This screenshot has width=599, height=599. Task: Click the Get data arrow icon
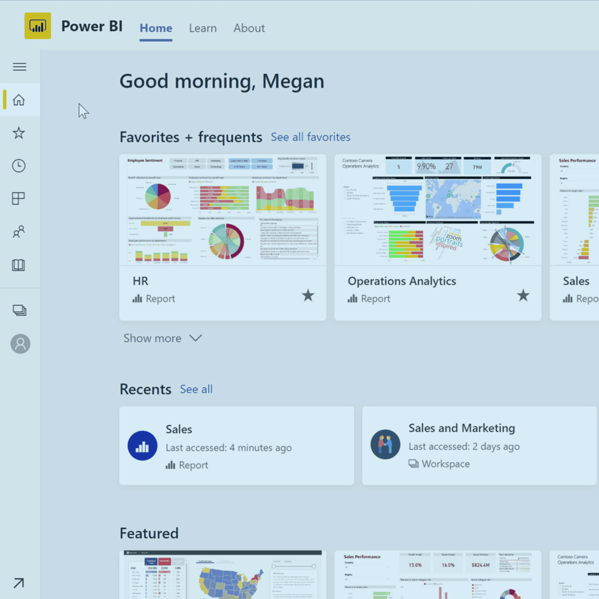coord(19,583)
